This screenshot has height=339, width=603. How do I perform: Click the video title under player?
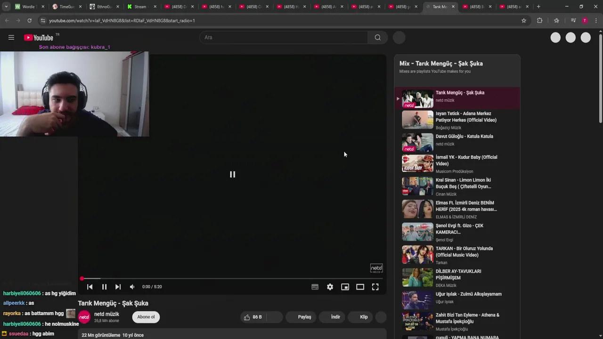pyautogui.click(x=113, y=303)
